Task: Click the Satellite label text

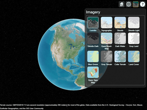Action: (x=93, y=31)
